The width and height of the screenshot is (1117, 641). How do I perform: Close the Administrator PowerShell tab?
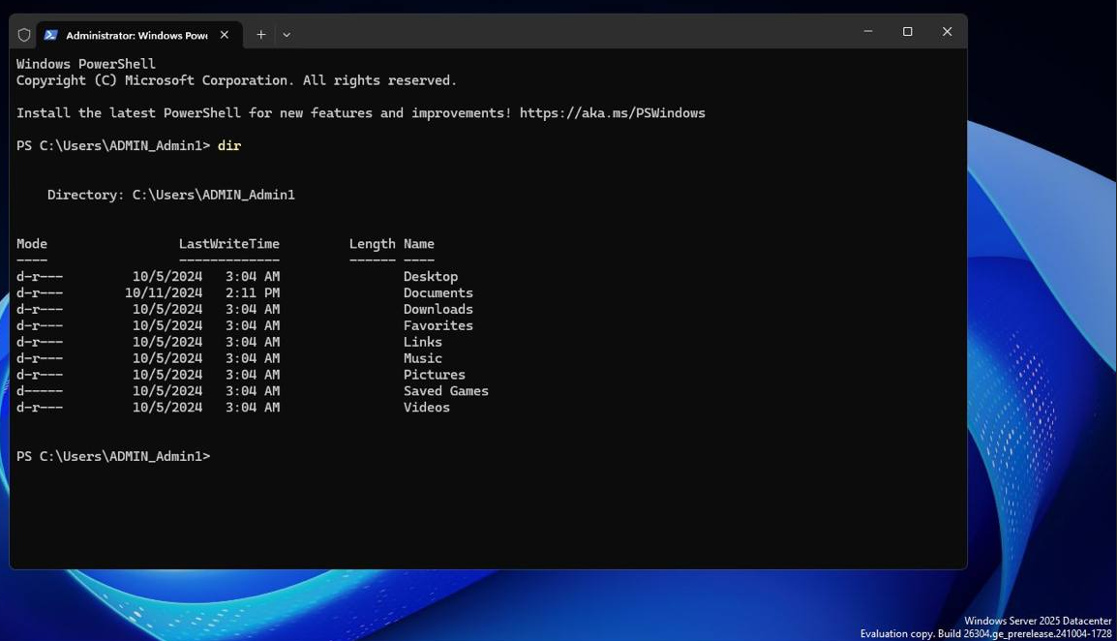pos(225,35)
